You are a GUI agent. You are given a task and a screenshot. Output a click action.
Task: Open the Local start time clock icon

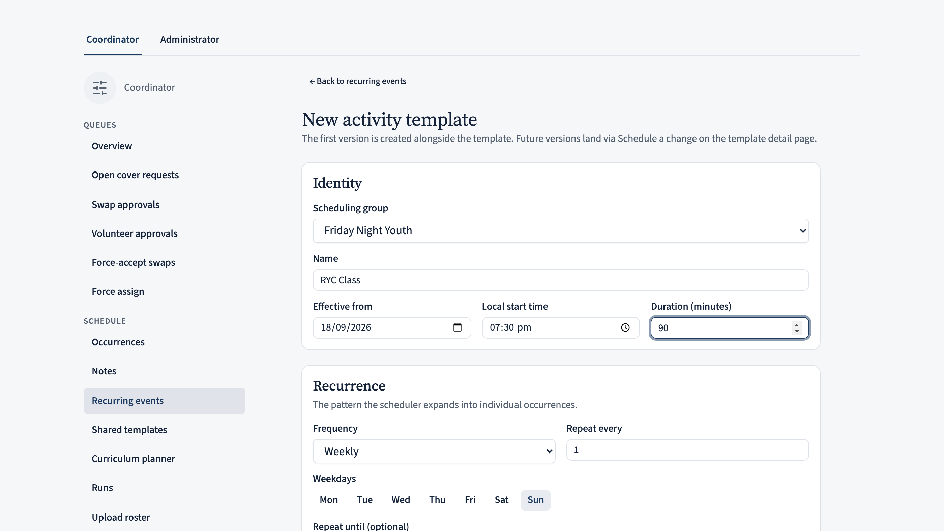pos(625,327)
